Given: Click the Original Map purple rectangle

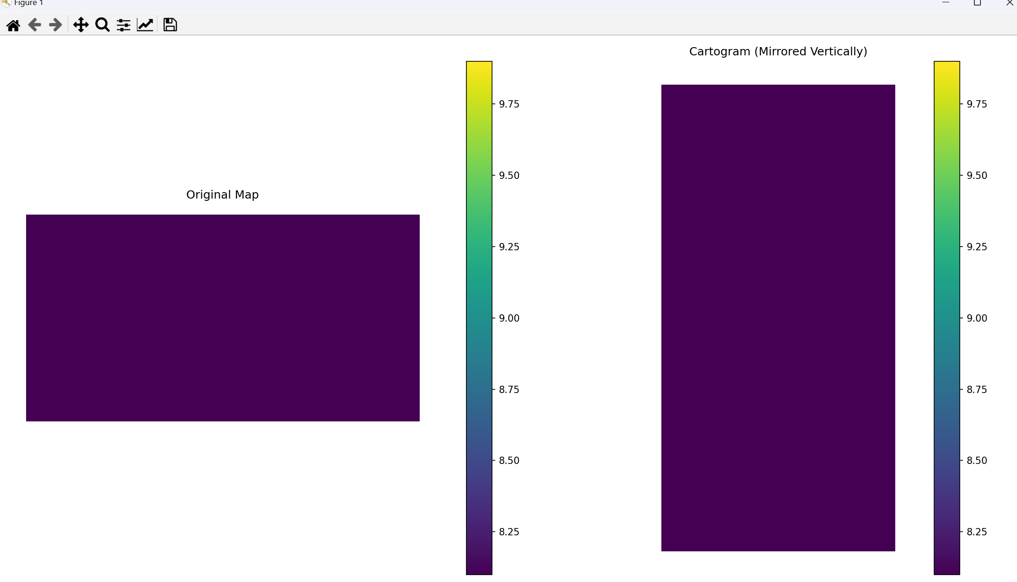Looking at the screenshot, I should [222, 318].
